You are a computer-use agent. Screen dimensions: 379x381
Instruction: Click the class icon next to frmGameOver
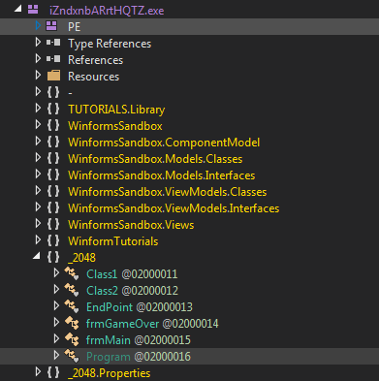pyautogui.click(x=72, y=323)
